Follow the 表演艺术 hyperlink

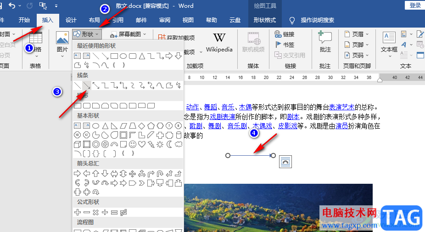(341, 107)
